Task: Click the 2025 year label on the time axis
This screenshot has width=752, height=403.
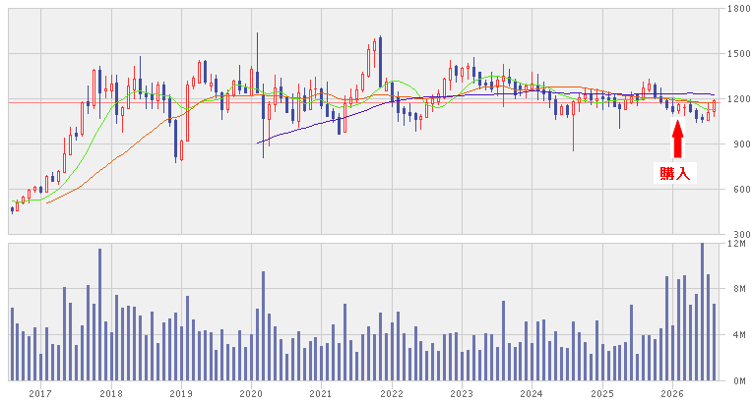Action: (x=601, y=394)
